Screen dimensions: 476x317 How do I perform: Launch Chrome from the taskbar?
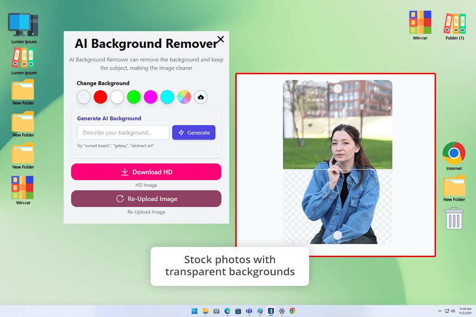[x=293, y=311]
